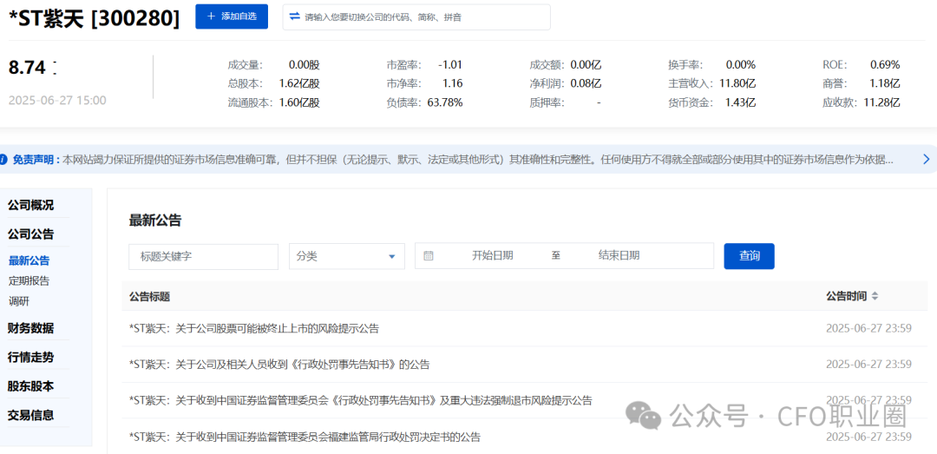Viewport: 937px width, 454px height.
Task: Open 公司概况 in the sidebar
Action: coord(31,206)
